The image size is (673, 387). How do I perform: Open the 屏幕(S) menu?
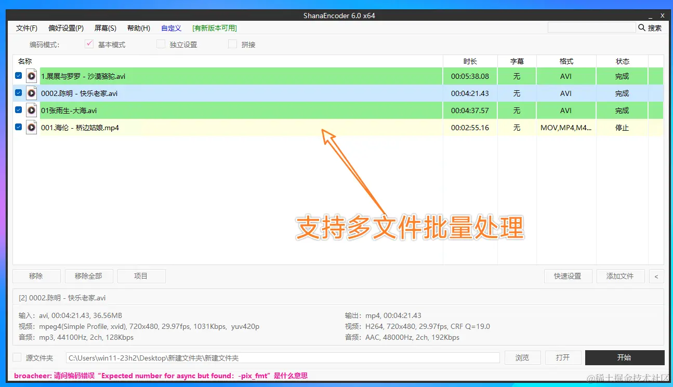coord(105,28)
